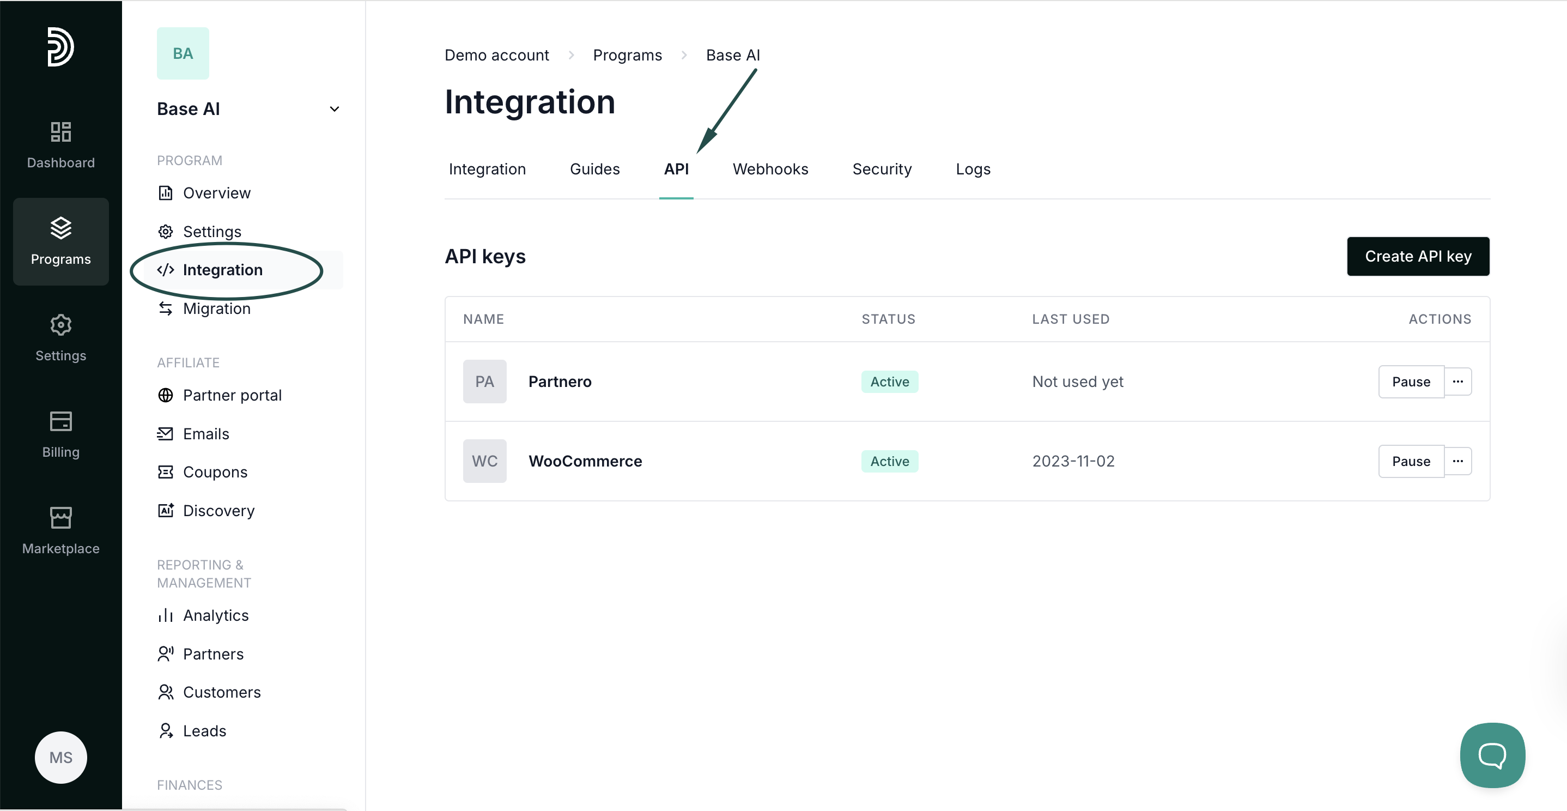This screenshot has width=1567, height=811.
Task: Open the MS user avatar menu
Action: [x=61, y=758]
